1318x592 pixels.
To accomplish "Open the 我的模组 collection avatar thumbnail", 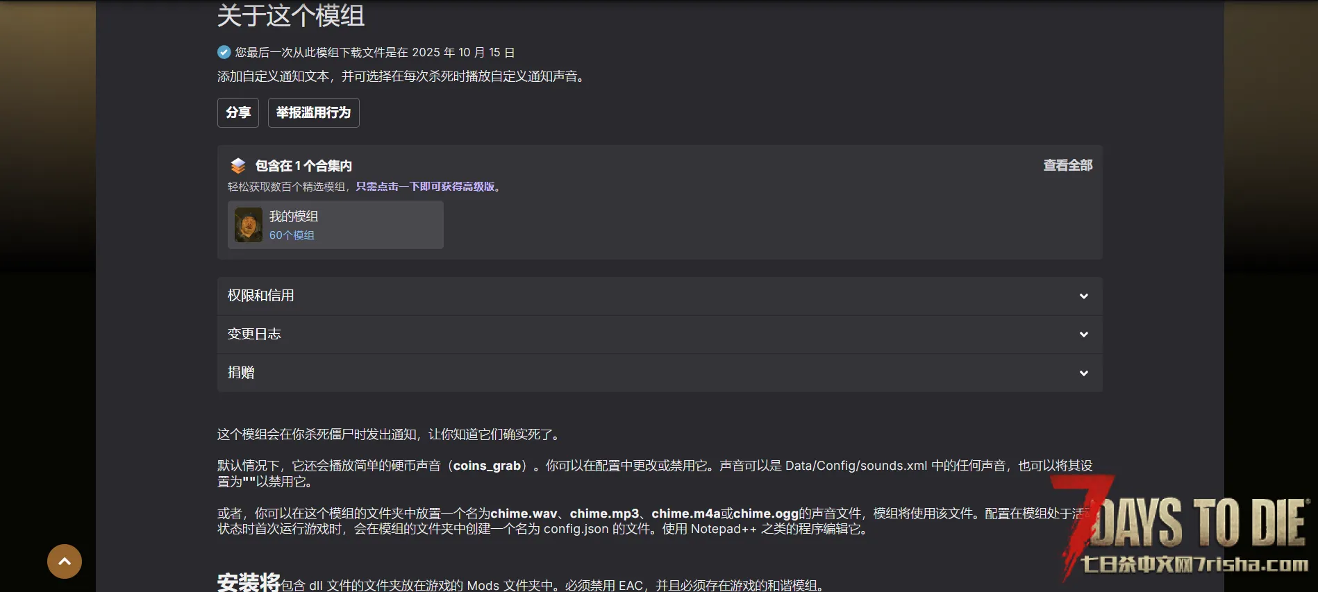I will pyautogui.click(x=248, y=225).
